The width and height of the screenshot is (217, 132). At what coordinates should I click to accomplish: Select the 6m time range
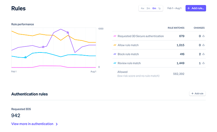click(x=154, y=8)
